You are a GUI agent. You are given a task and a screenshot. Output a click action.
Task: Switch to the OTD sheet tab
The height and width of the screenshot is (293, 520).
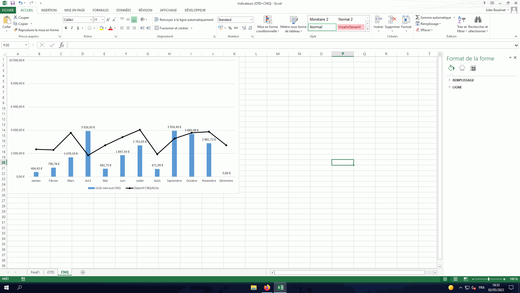(x=51, y=272)
